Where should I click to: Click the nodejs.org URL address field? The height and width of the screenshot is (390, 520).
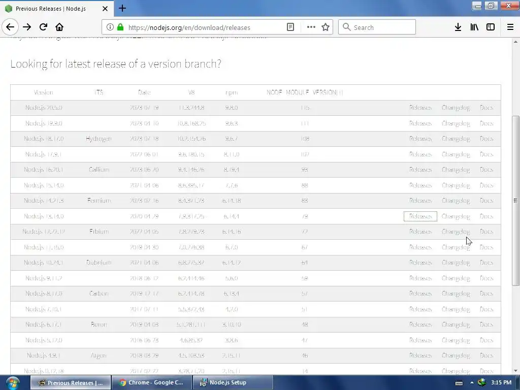tap(189, 27)
